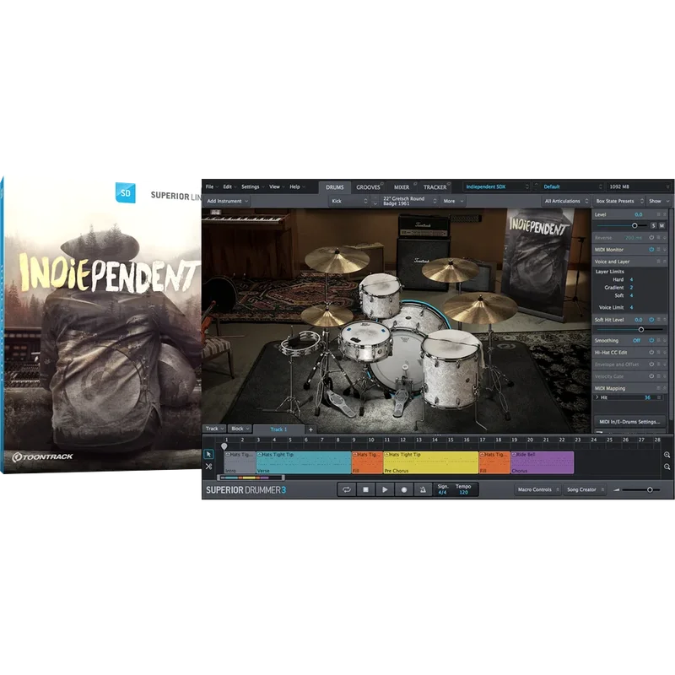The height and width of the screenshot is (675, 675).
Task: Open the Macro Controls button
Action: point(537,489)
